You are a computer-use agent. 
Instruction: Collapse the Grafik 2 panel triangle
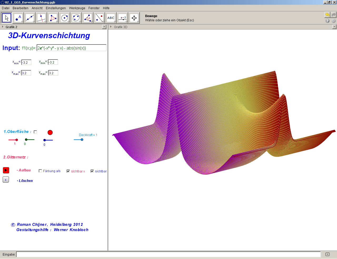coord(3,27)
